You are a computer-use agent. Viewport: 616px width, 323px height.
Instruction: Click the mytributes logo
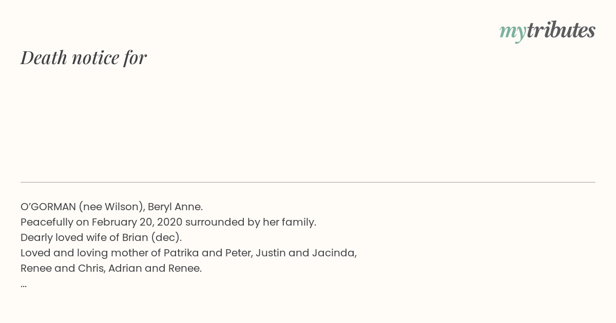547,31
